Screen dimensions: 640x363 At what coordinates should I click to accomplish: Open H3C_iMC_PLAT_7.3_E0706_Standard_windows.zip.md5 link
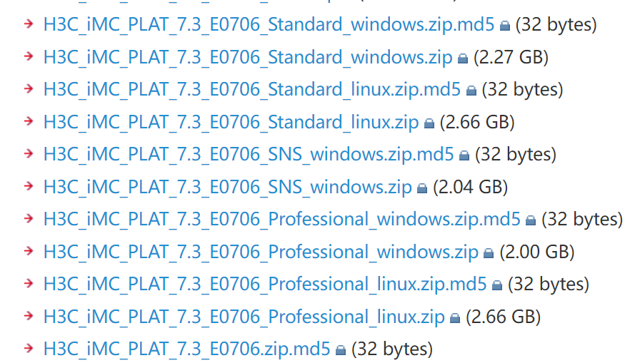coord(269,25)
